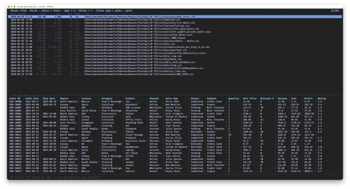Click the Region column header in preview
The height and width of the screenshot is (189, 350).
tap(64, 98)
